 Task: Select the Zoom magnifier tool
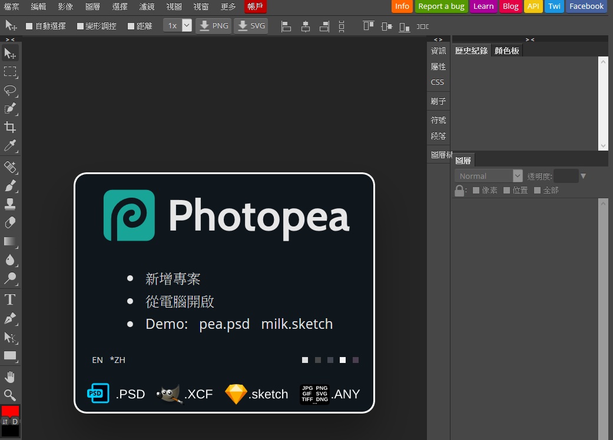(x=10, y=395)
